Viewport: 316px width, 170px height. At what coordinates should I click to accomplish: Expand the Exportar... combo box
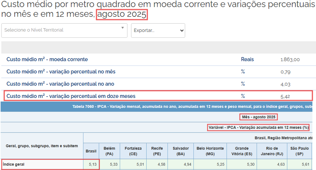[x=158, y=31]
